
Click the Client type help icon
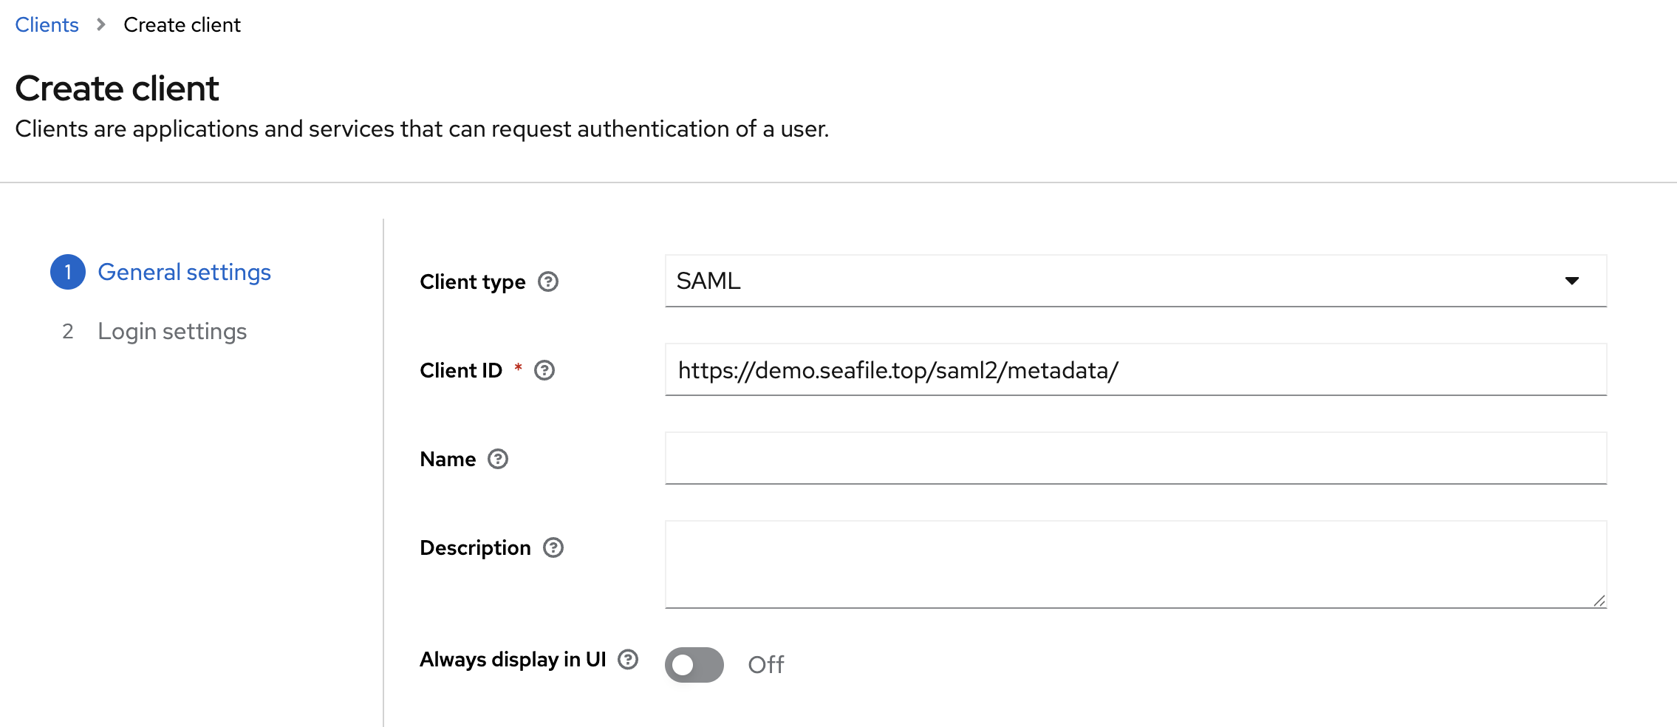[x=547, y=281]
